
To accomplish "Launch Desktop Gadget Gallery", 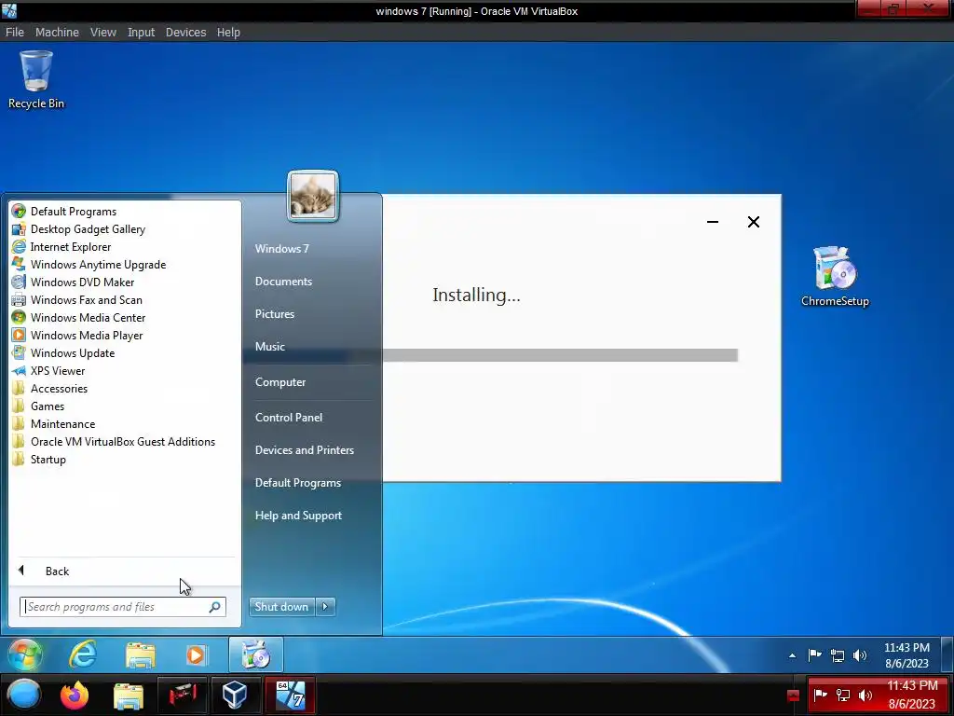I will (x=88, y=229).
